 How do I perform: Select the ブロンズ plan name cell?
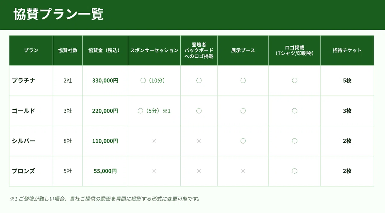tap(31, 171)
